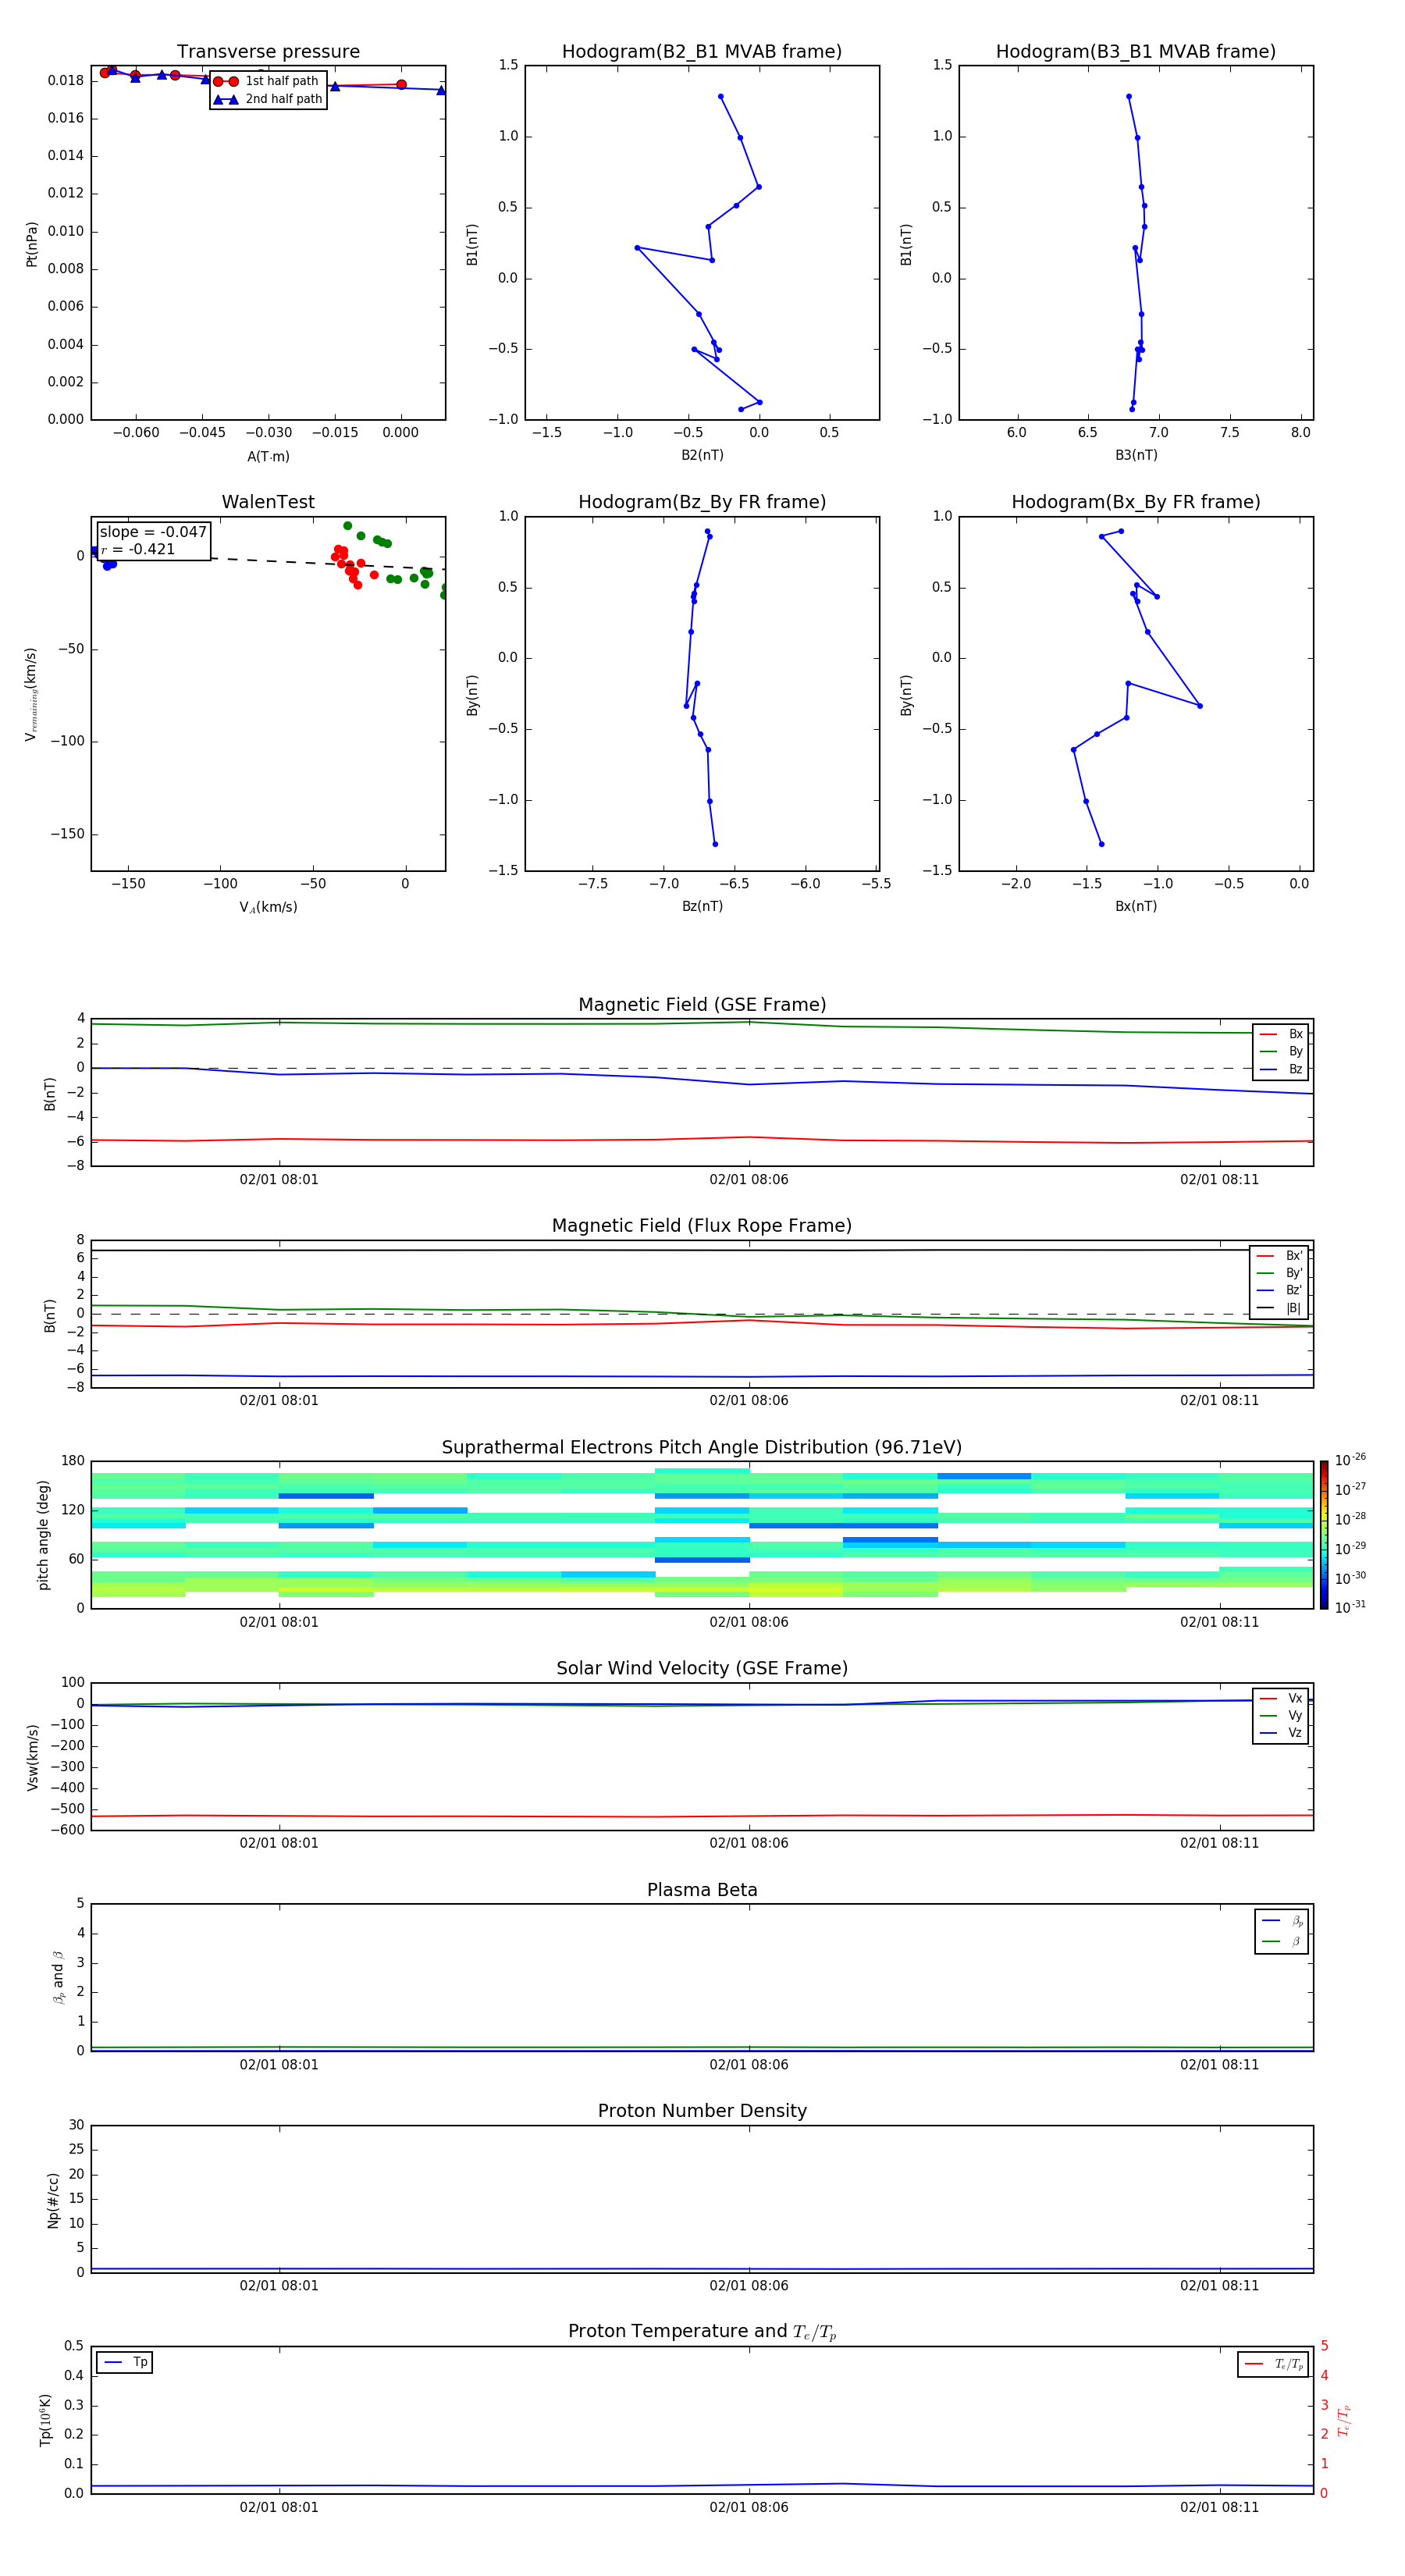Click the 10^-31 colorbar label
Screen dimensions: 1405x2576
pos(1350,1607)
